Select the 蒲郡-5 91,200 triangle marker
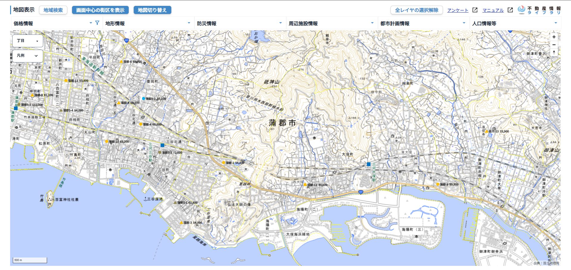Viewport: 571px width, 270px height. tap(32, 95)
